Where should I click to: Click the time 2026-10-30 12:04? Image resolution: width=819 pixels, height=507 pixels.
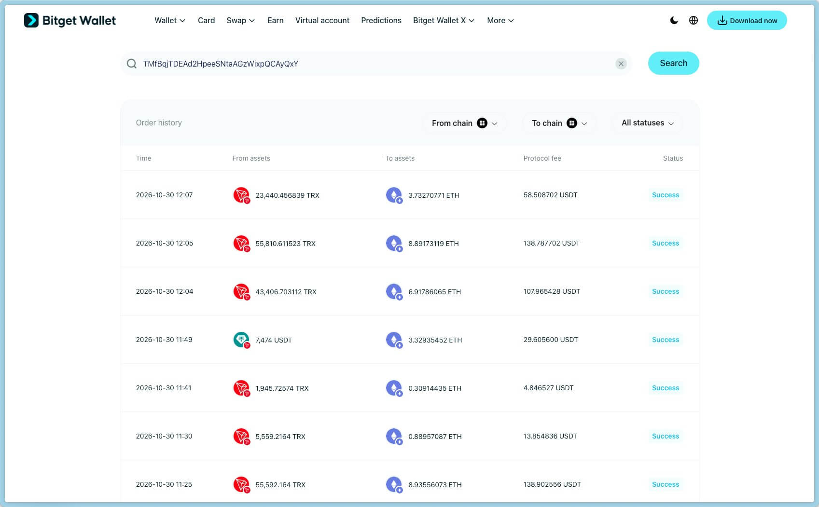pyautogui.click(x=165, y=291)
